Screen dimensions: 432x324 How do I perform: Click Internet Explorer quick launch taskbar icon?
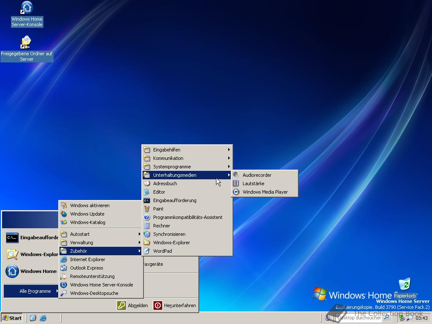coord(43,318)
